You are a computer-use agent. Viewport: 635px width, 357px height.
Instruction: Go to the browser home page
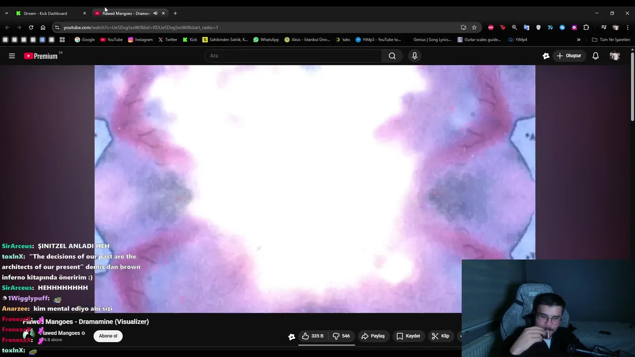pyautogui.click(x=43, y=27)
